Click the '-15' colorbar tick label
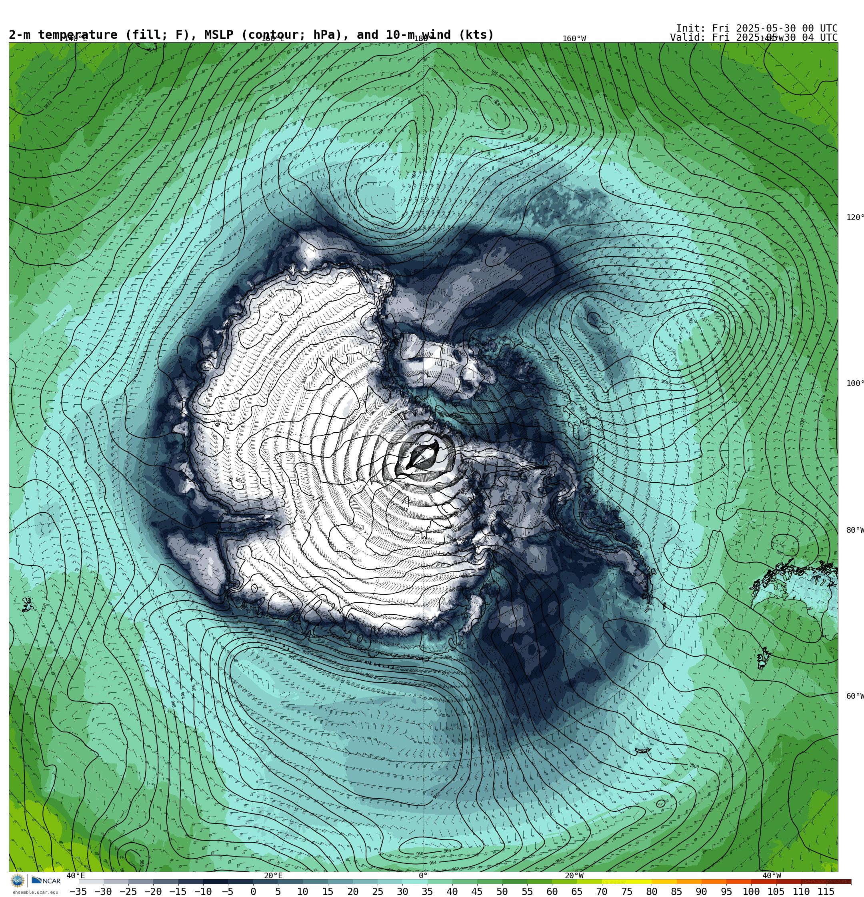This screenshot has height=897, width=864. click(x=178, y=891)
